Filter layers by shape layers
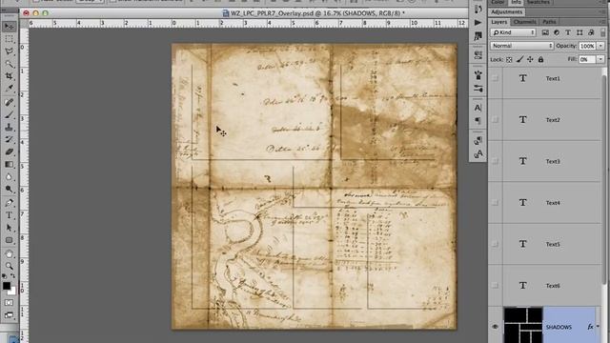610x343 pixels. (579, 32)
